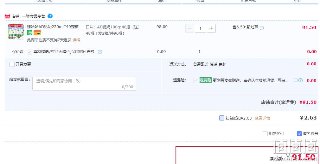Click the ¥2.63 red envelope amount

coord(308,118)
